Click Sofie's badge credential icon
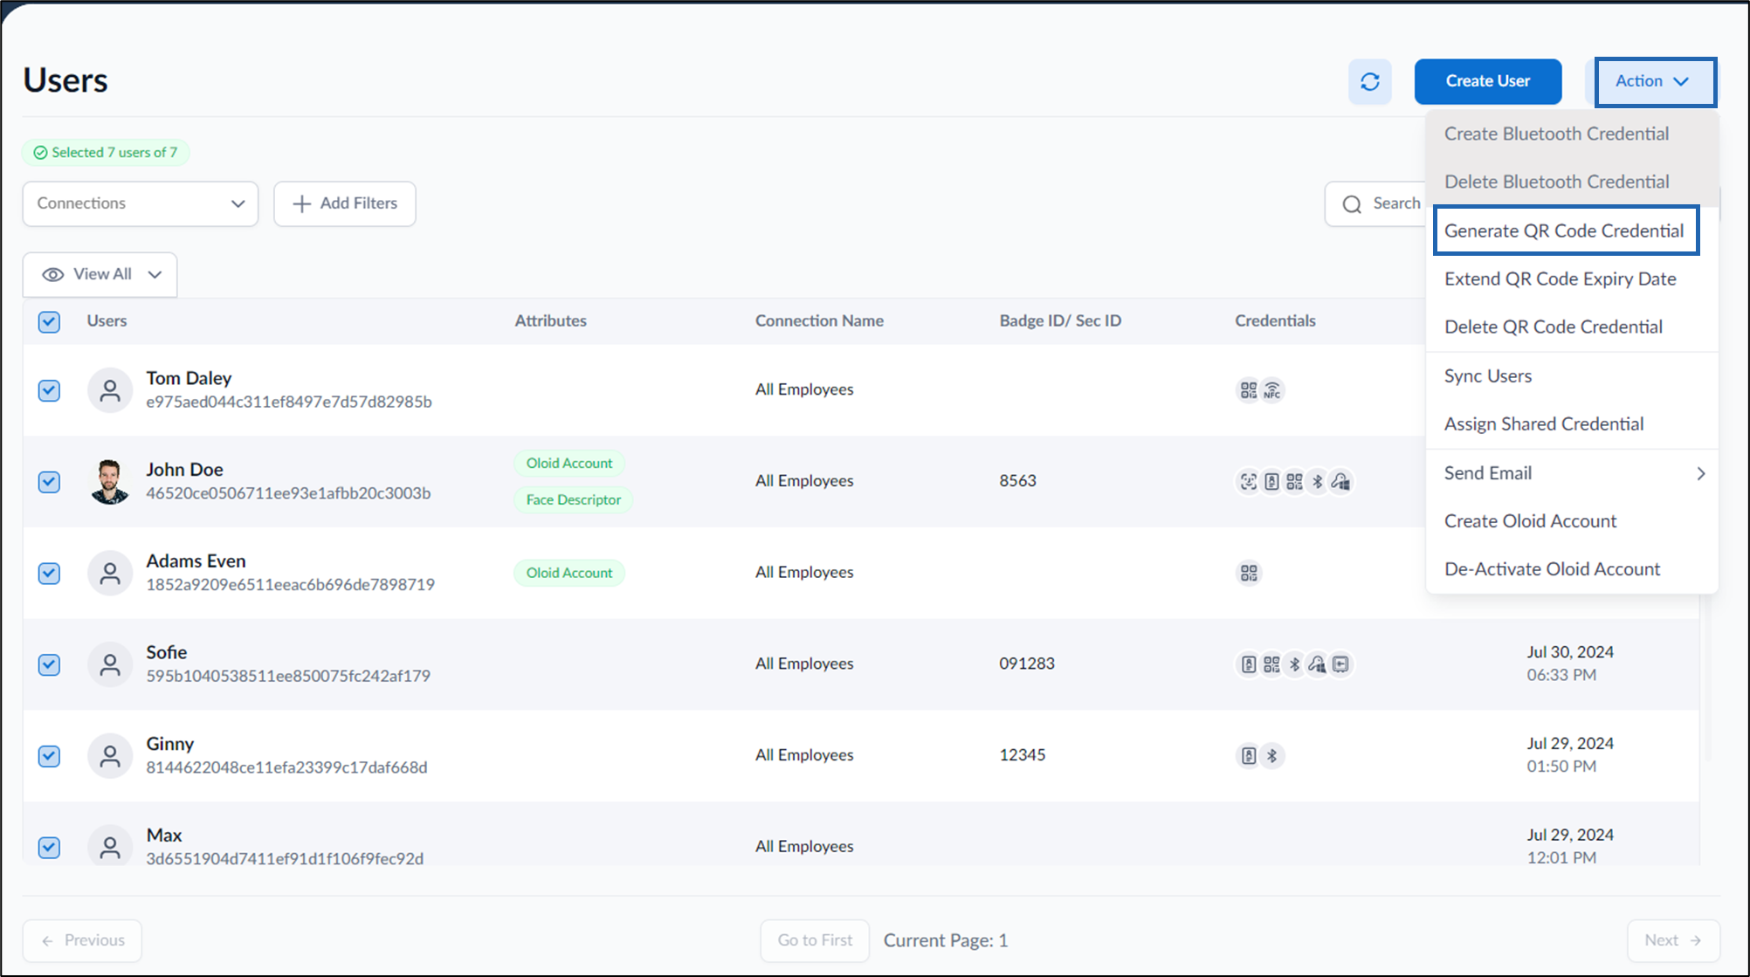The height and width of the screenshot is (977, 1750). click(1249, 664)
